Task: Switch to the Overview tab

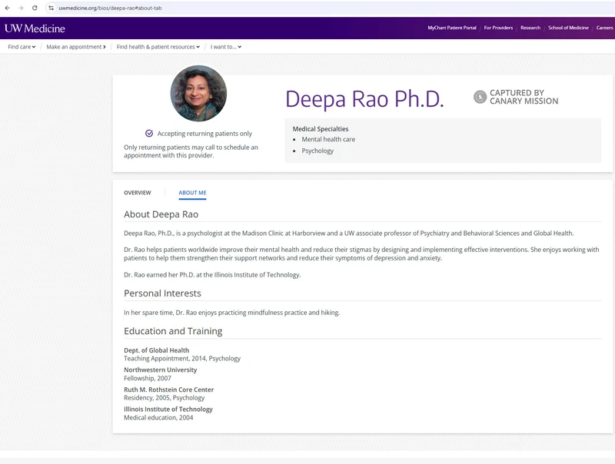Action: click(138, 193)
